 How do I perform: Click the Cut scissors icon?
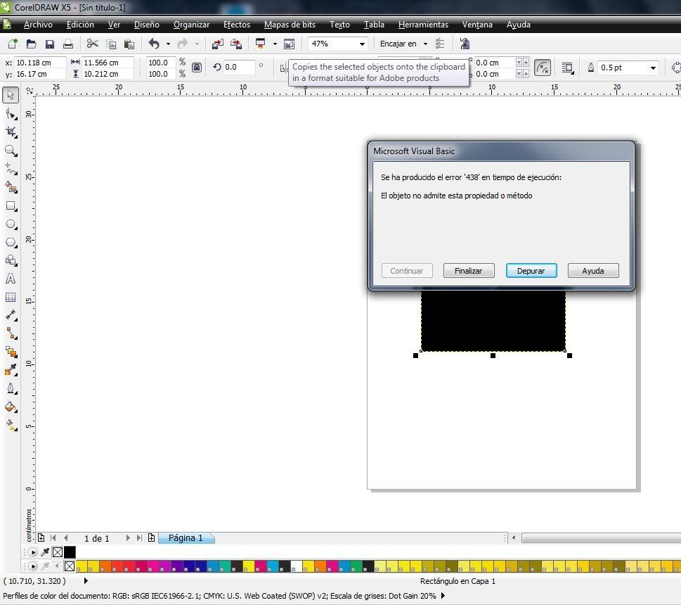coord(92,44)
